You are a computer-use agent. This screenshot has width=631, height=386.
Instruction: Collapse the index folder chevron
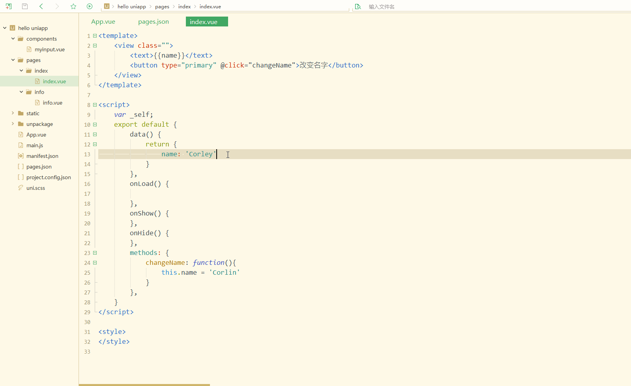(21, 71)
